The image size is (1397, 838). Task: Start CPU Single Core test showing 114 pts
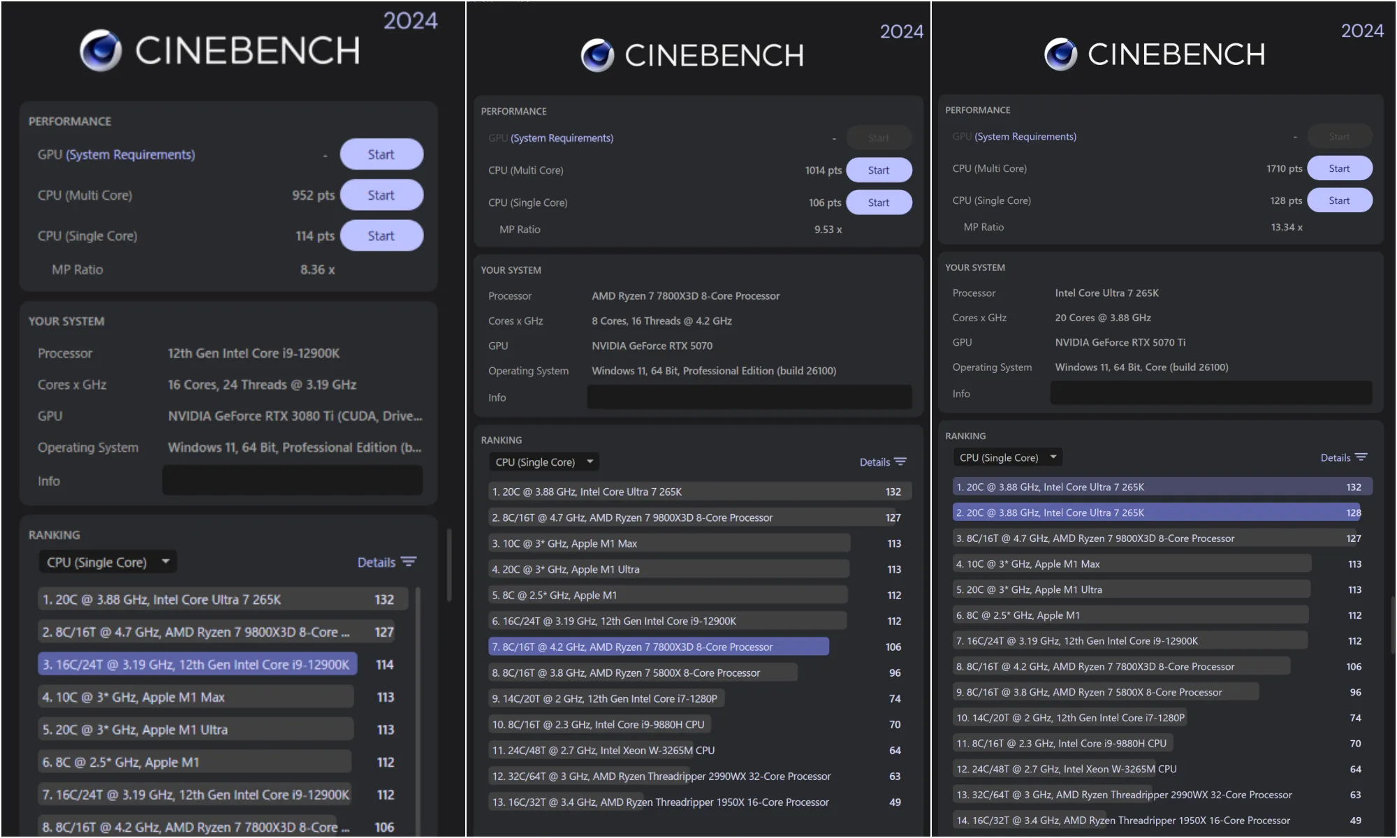point(381,236)
